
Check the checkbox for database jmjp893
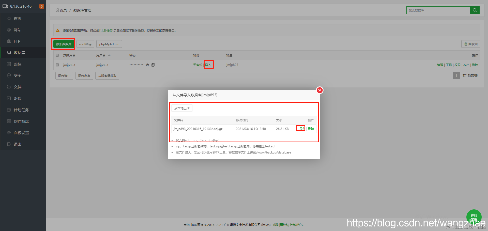click(57, 65)
